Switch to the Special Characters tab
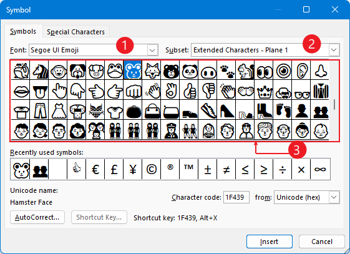 point(75,32)
